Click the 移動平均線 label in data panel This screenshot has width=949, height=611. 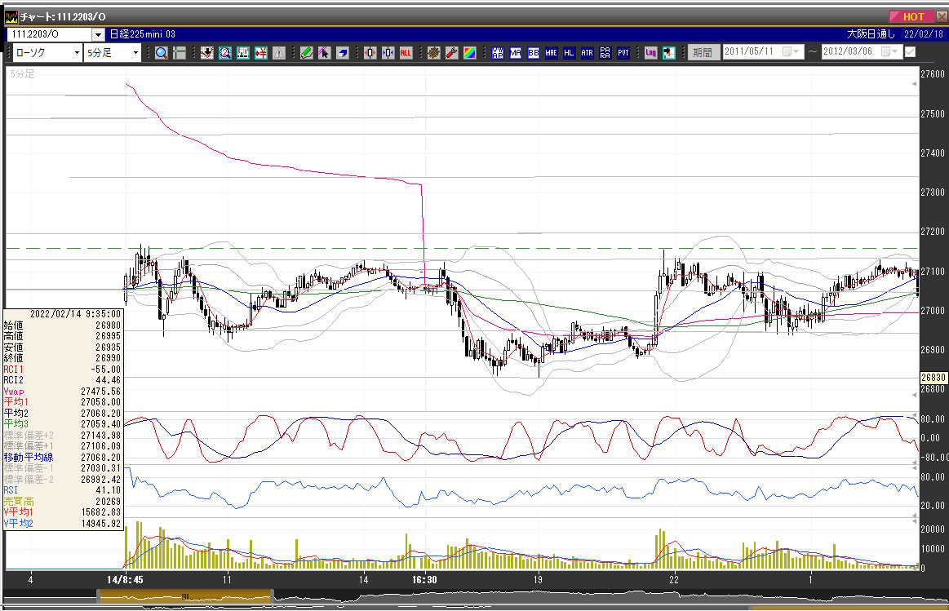pyautogui.click(x=29, y=458)
